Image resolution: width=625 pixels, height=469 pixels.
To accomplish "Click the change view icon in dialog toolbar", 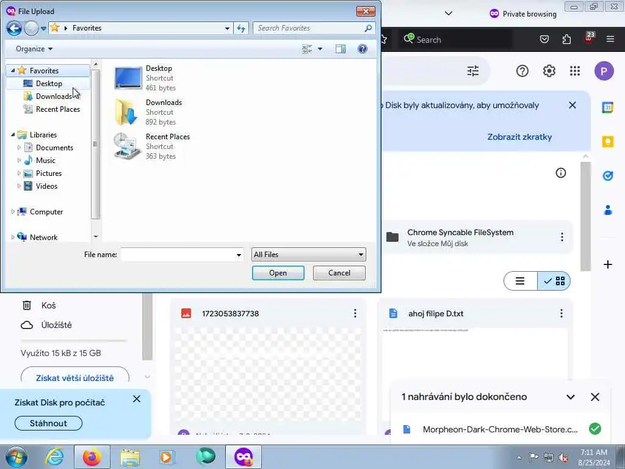I will tap(307, 49).
